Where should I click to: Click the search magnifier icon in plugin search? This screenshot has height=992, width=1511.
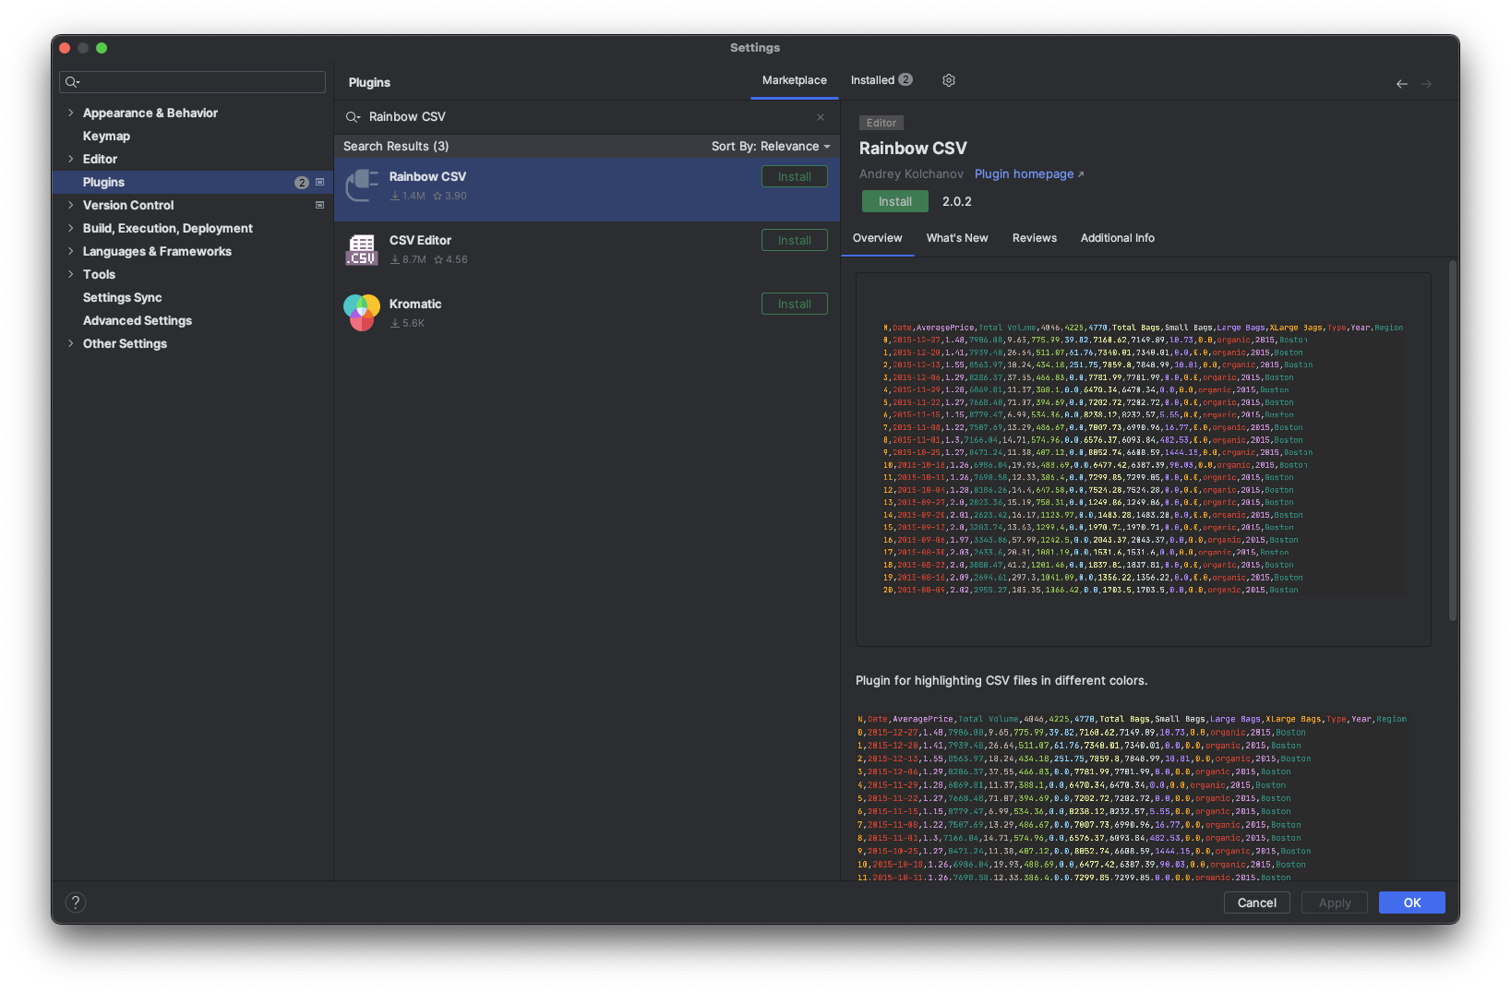(x=353, y=117)
